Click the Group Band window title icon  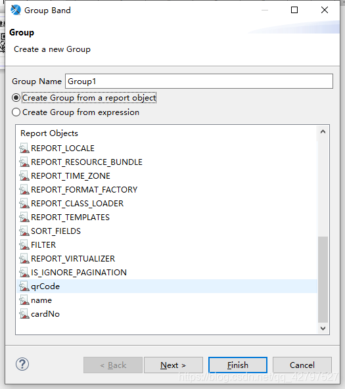[x=16, y=10]
